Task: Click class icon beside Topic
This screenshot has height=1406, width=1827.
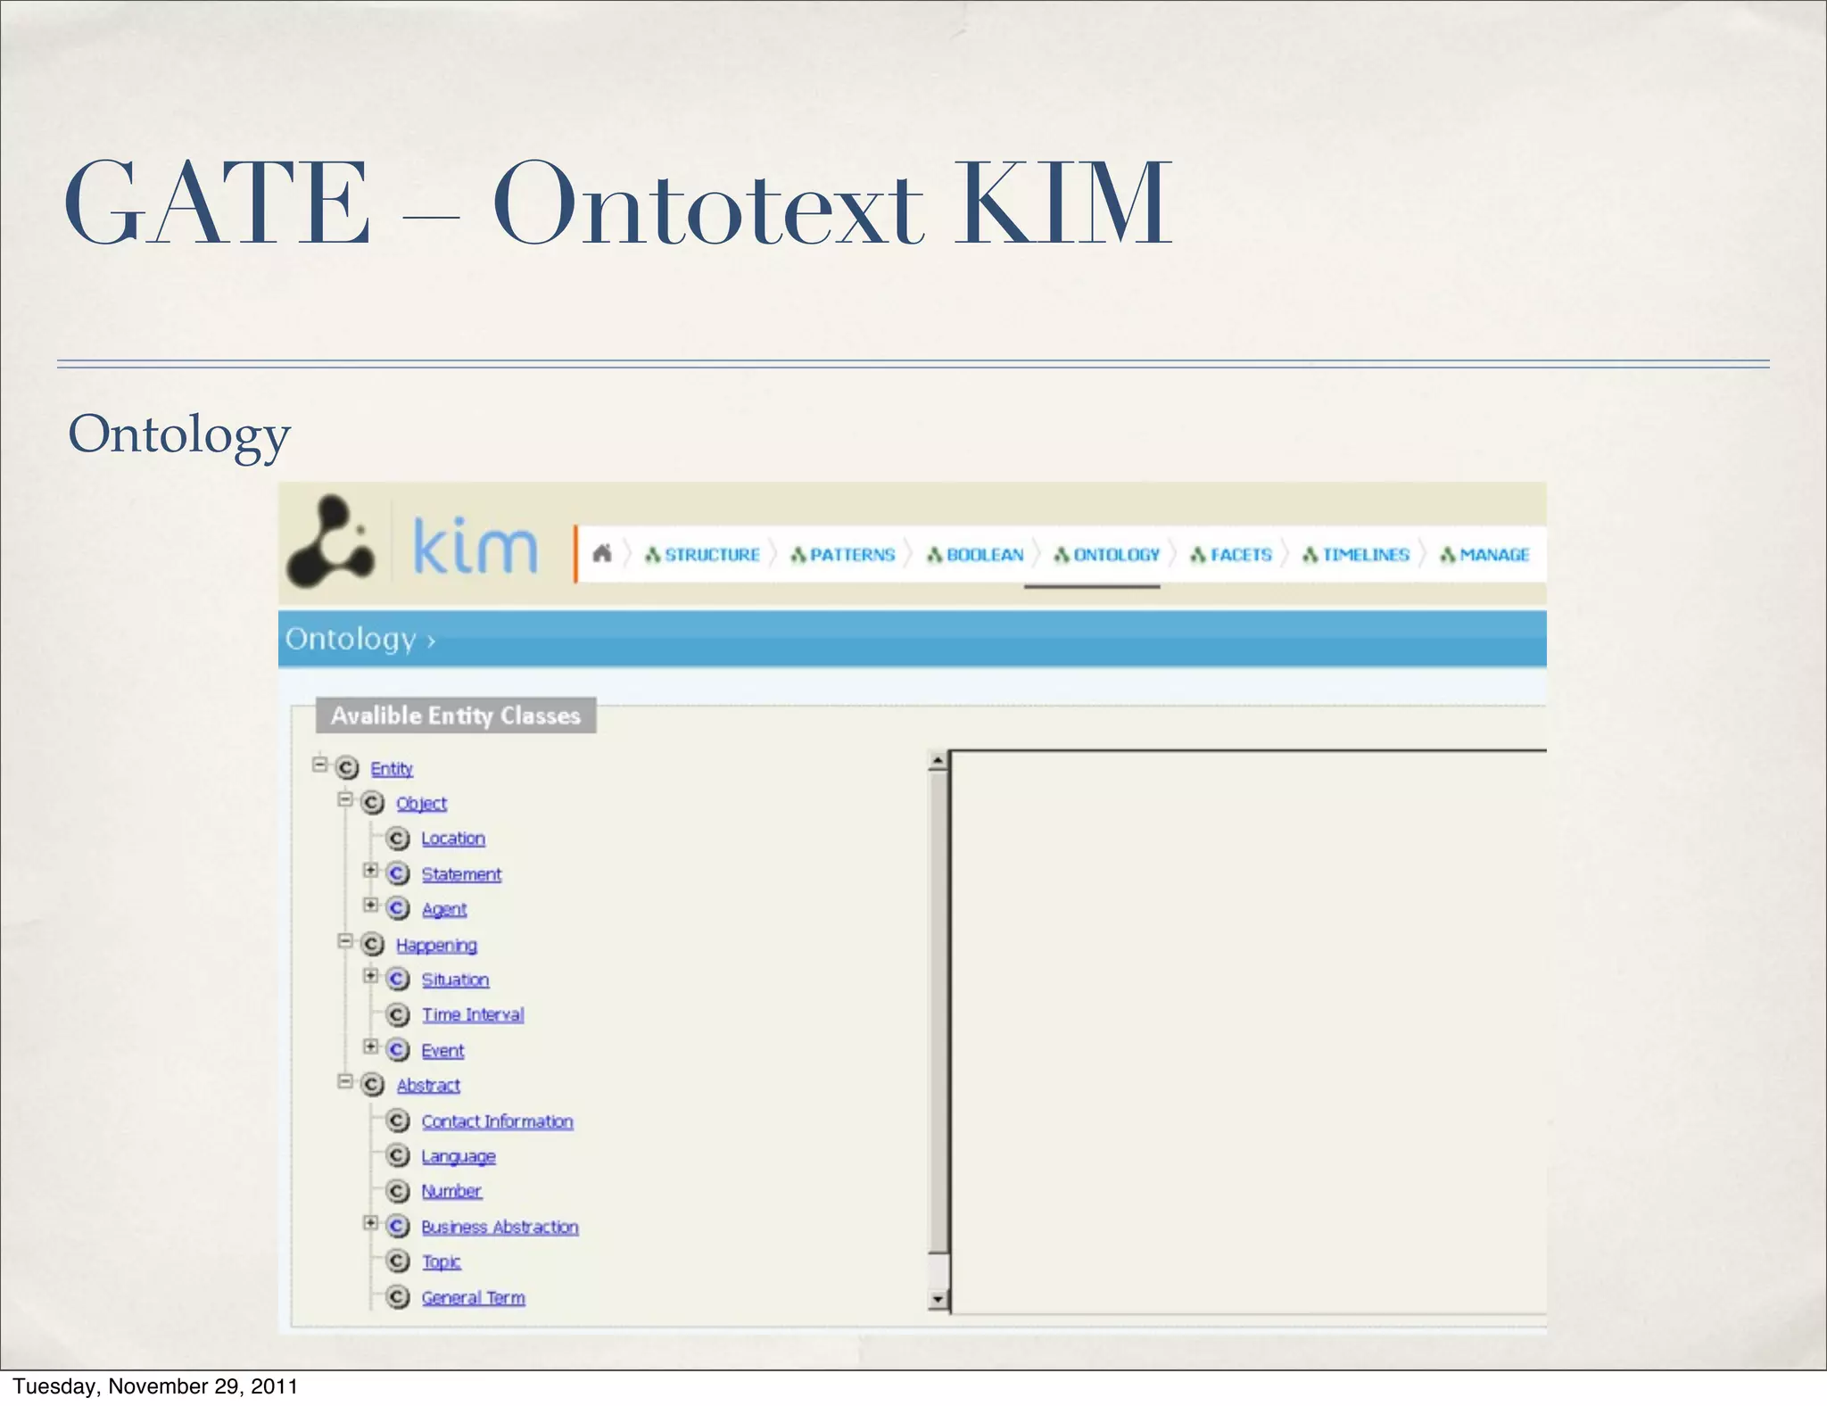Action: tap(398, 1261)
